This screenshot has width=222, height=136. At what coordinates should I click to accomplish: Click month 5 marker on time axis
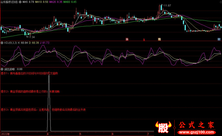[x=80, y=134]
